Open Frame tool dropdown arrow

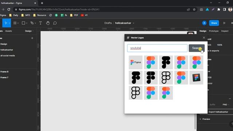pyautogui.click(x=18, y=23)
